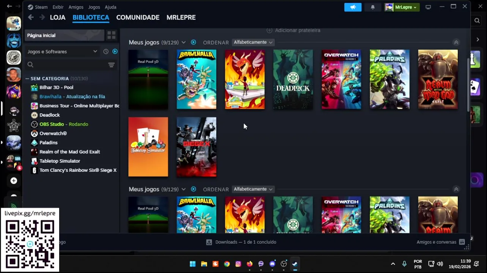This screenshot has width=487, height=273.
Task: Open Google Chrome from taskbar
Action: click(227, 264)
